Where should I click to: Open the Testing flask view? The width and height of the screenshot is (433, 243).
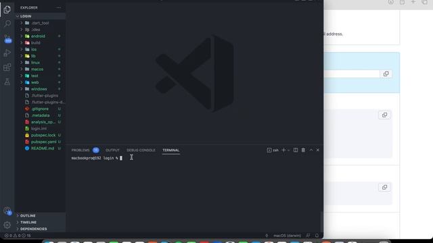click(7, 82)
